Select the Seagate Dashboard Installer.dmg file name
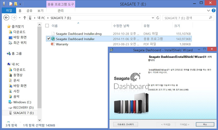The image size is (218, 130). 79,34
